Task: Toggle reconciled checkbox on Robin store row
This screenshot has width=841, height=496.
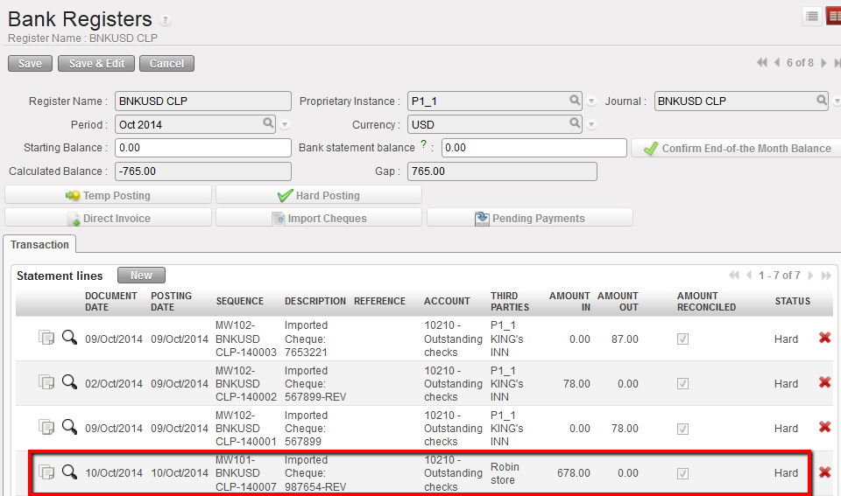Action: coord(682,473)
